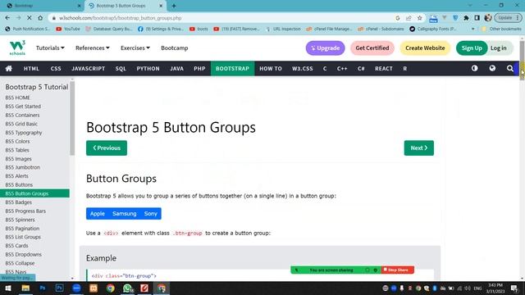Open BS5 Cards in sidebar
The width and height of the screenshot is (525, 295).
[x=16, y=246]
